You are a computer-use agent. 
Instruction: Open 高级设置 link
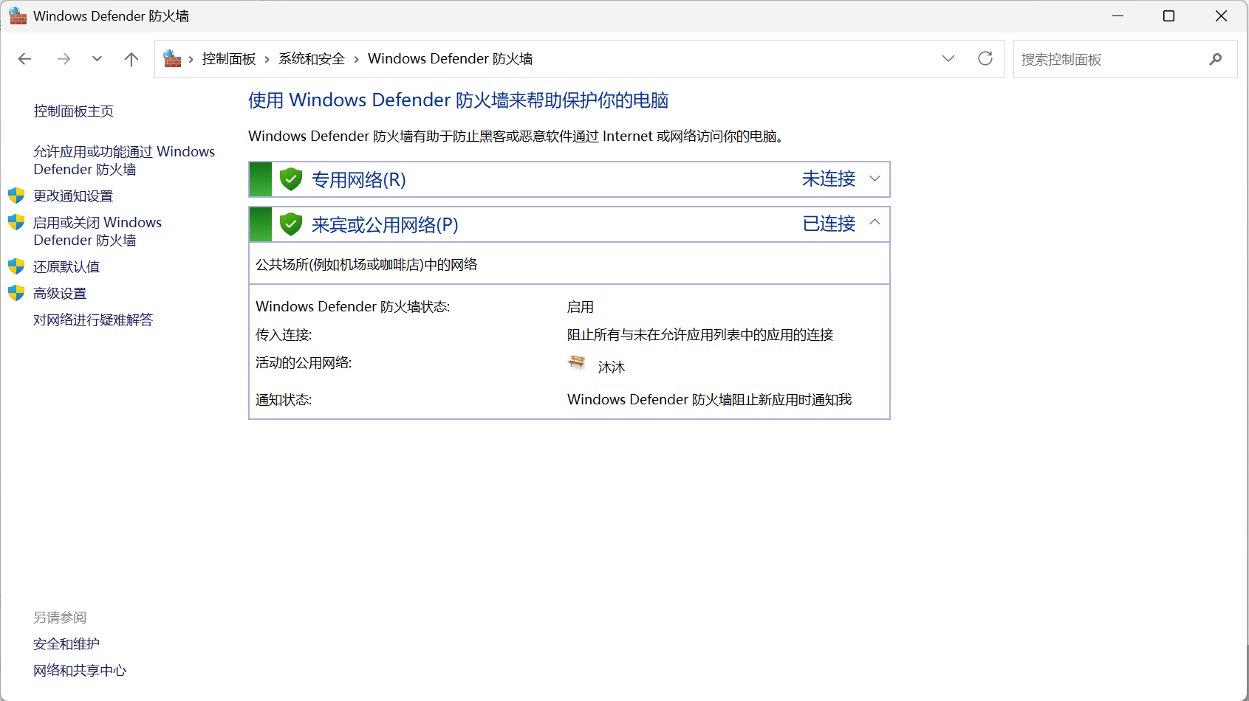[x=60, y=294]
